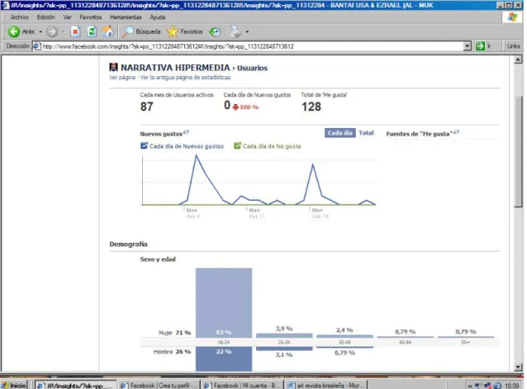Click the Links toolbar label
527x389 pixels.
click(x=513, y=46)
